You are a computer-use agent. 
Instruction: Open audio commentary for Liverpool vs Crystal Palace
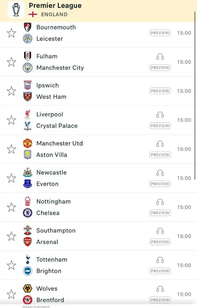160,115
